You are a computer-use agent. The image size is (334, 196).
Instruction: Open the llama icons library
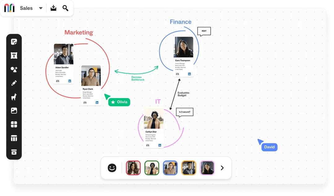[14, 97]
